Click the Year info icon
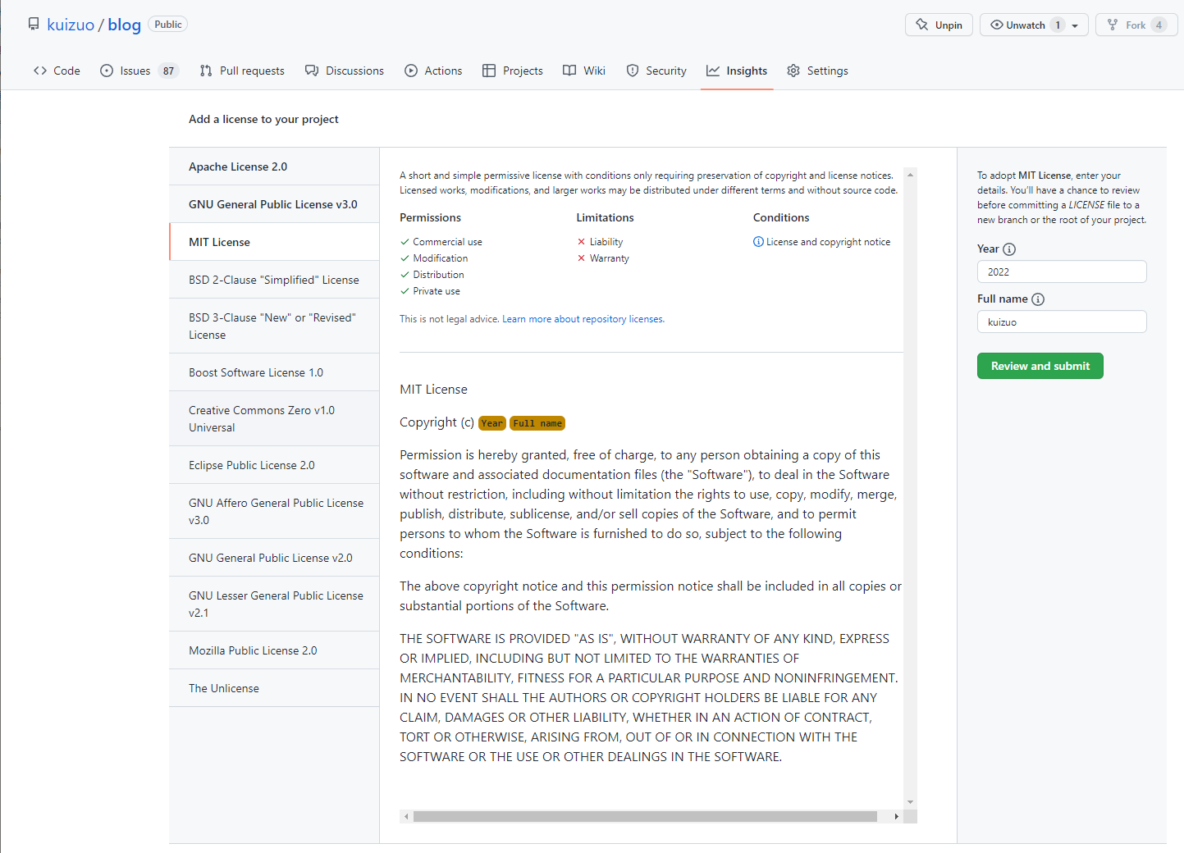 1009,249
